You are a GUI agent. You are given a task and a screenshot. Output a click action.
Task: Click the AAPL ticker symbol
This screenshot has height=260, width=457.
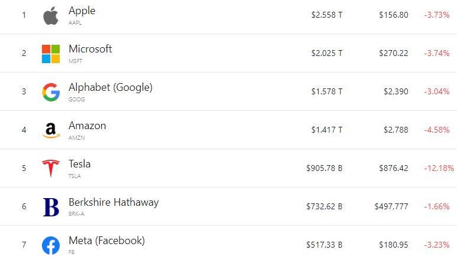(76, 22)
